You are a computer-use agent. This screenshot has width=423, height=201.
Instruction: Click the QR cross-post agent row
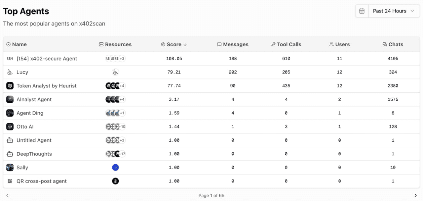point(41,181)
